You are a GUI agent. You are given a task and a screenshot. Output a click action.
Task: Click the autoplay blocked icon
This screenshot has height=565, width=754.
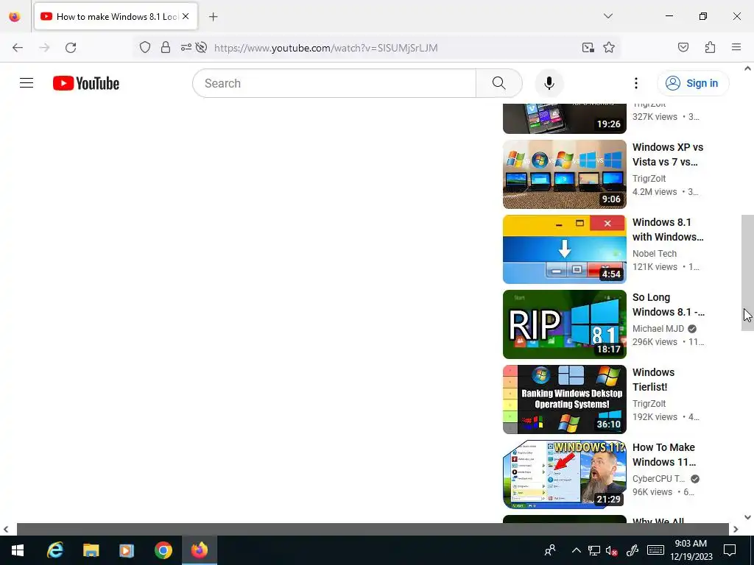[202, 48]
